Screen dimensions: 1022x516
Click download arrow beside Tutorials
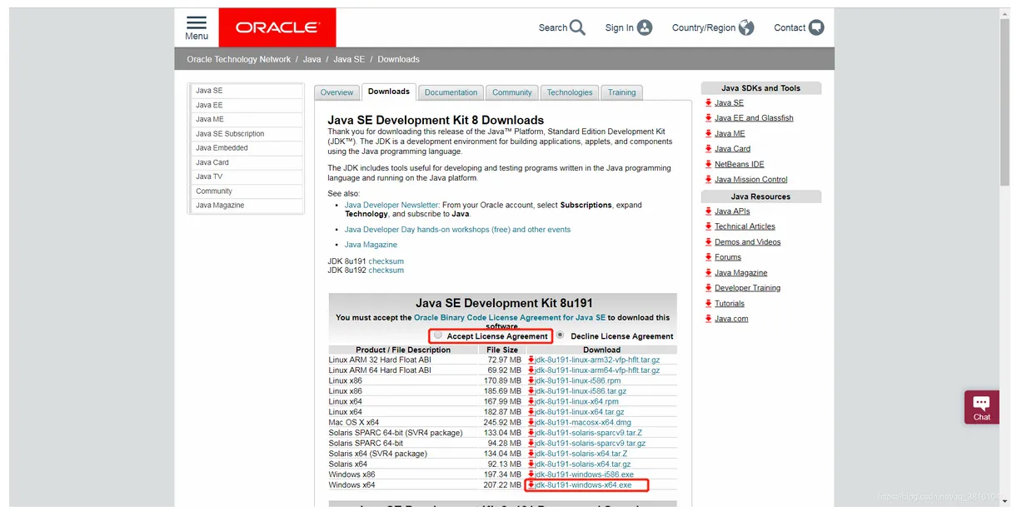click(708, 304)
